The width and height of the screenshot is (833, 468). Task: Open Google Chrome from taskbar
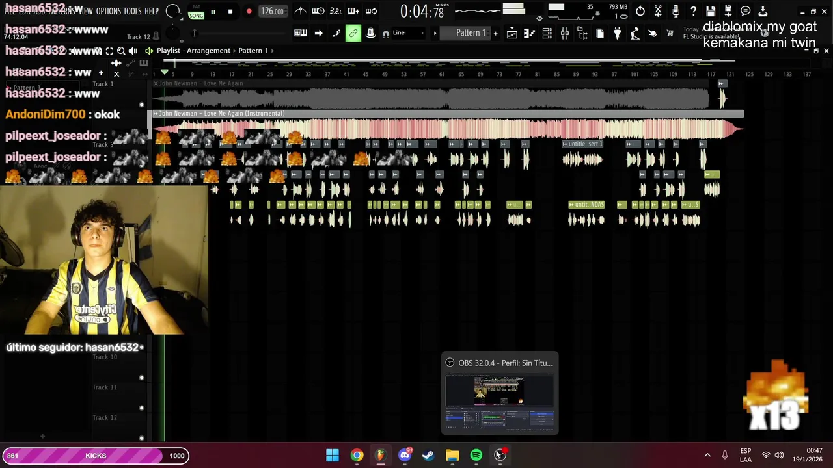[x=357, y=455]
